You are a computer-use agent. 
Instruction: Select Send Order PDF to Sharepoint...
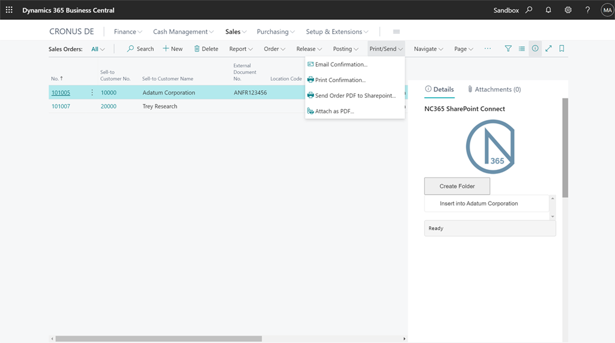coord(354,95)
